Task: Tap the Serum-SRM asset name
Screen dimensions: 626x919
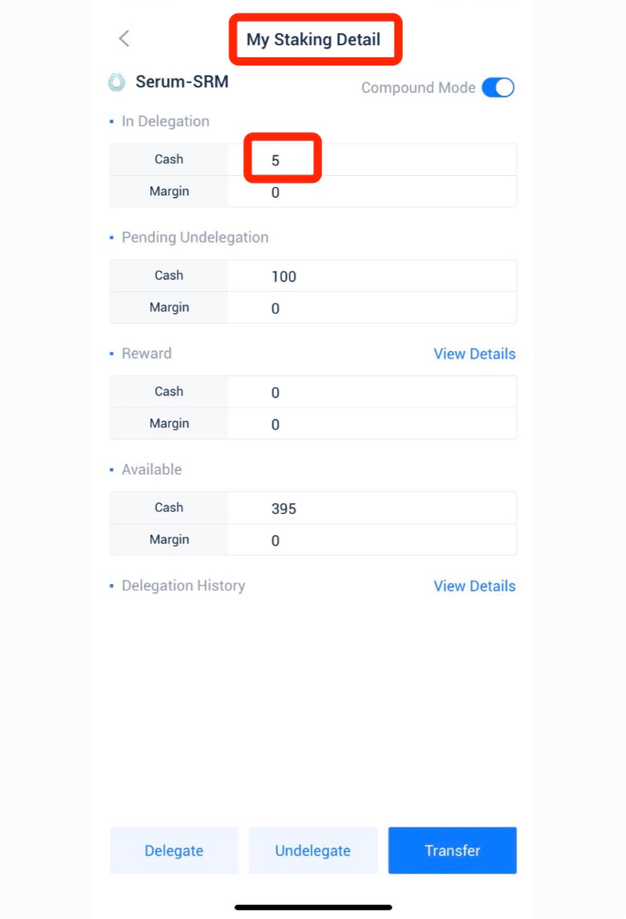Action: (182, 81)
